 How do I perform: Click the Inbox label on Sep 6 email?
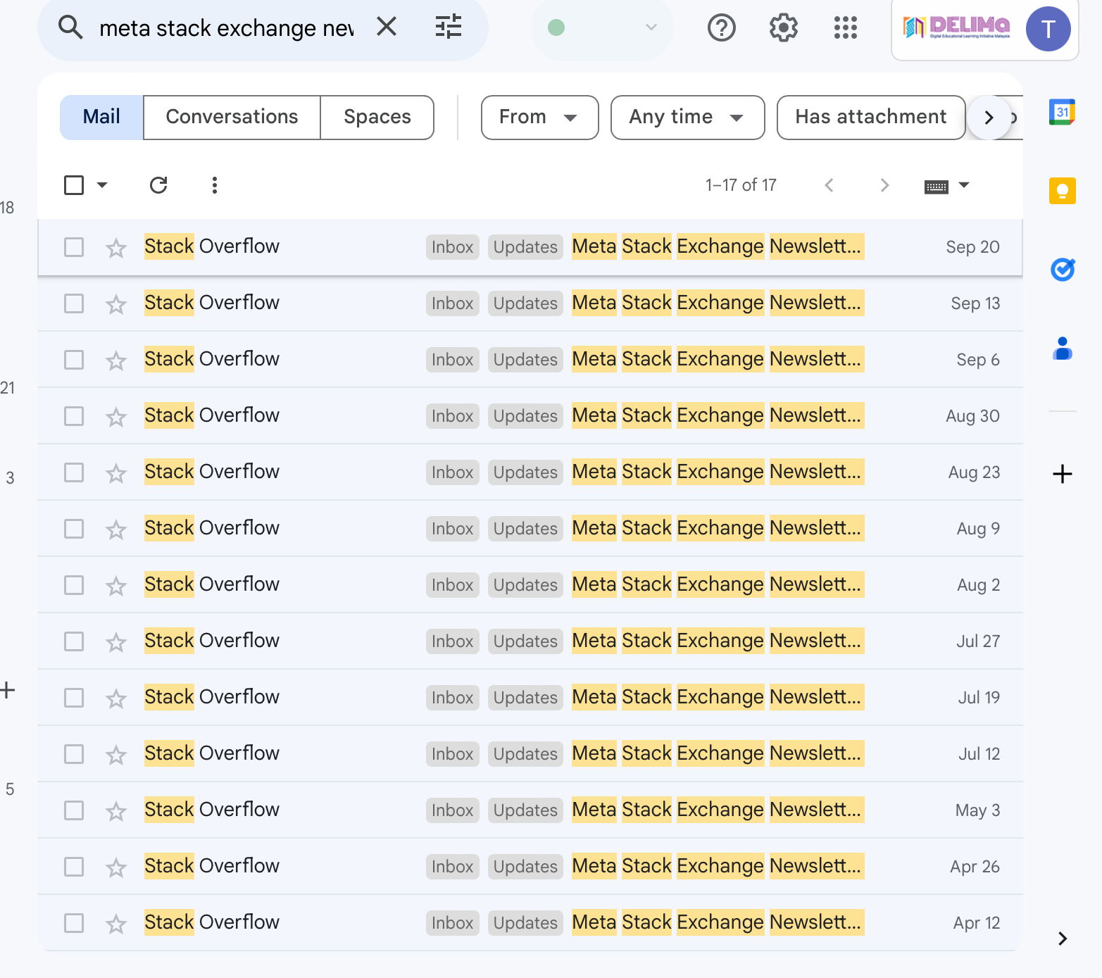452,360
